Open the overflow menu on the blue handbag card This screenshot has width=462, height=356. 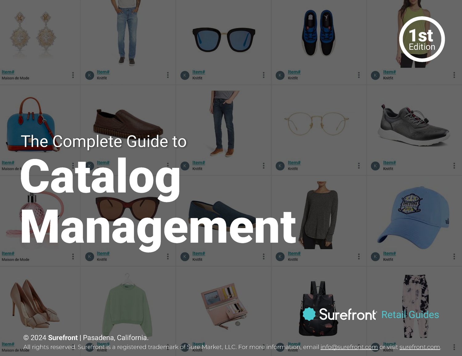[73, 165]
